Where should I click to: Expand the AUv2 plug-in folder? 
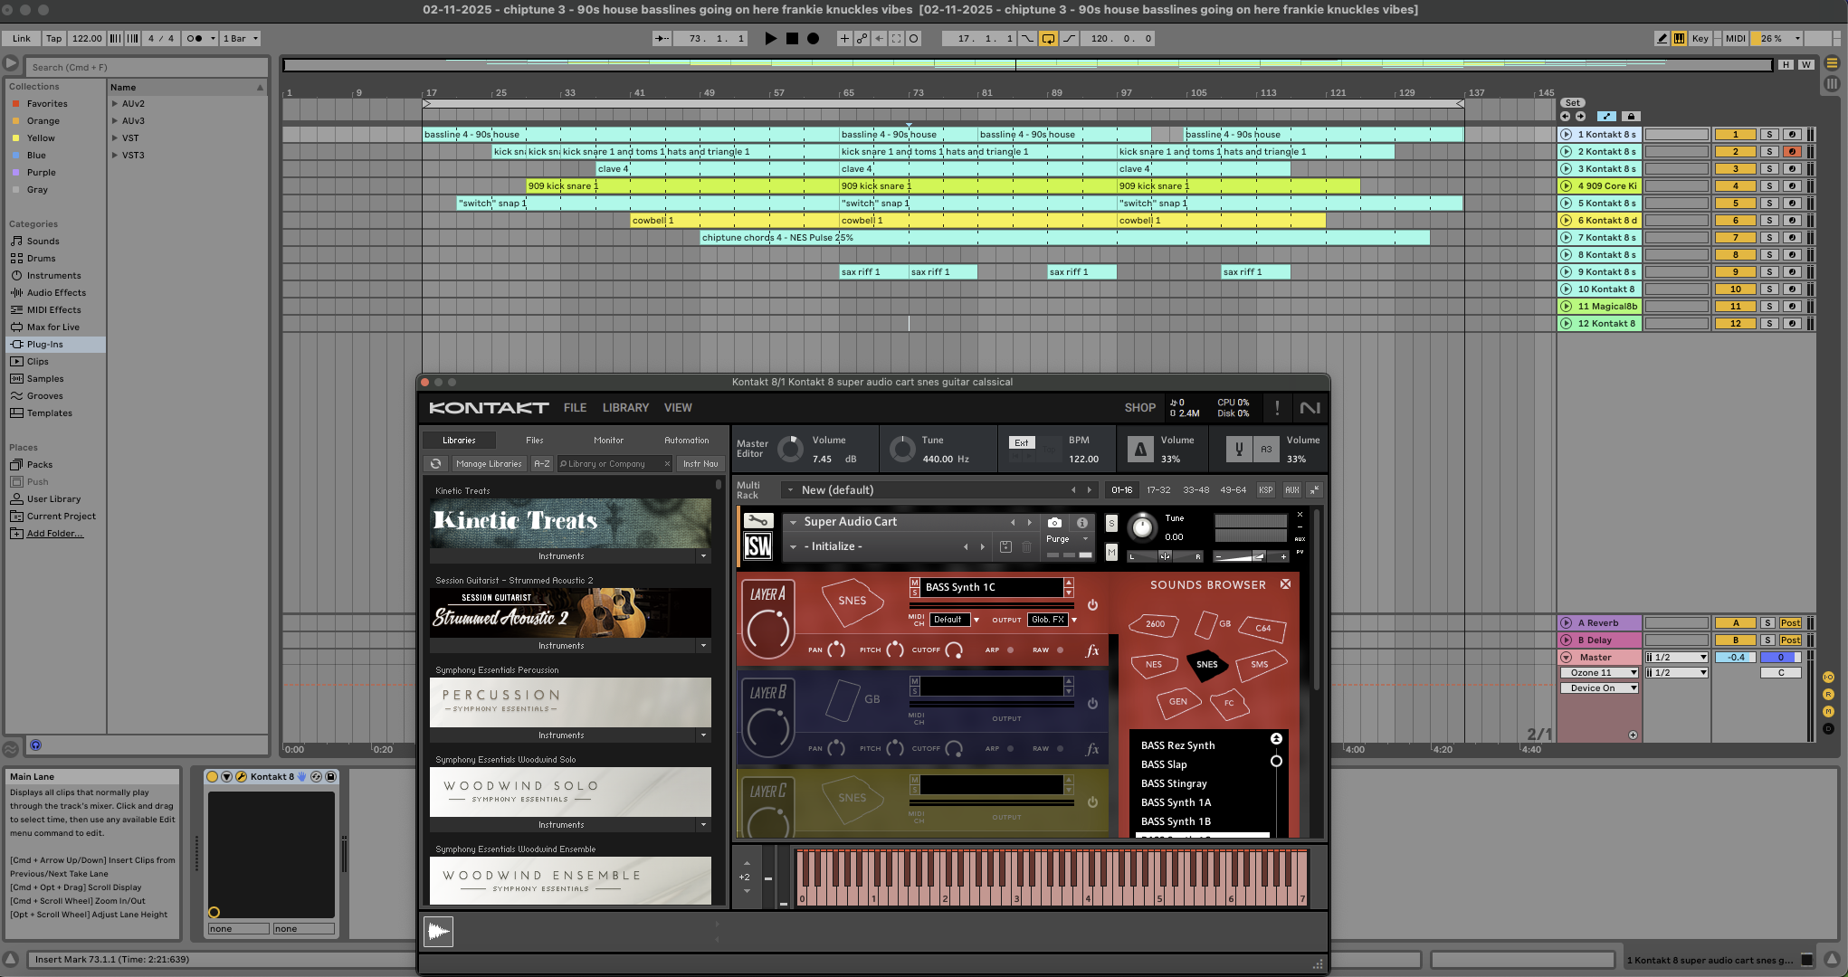(x=115, y=103)
